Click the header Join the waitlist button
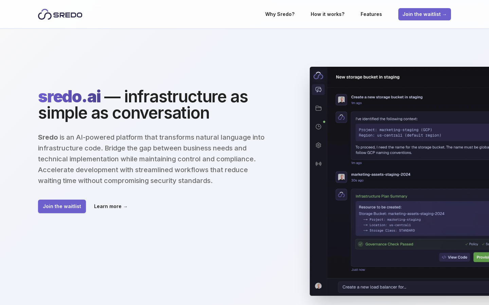The image size is (489, 305). (424, 14)
